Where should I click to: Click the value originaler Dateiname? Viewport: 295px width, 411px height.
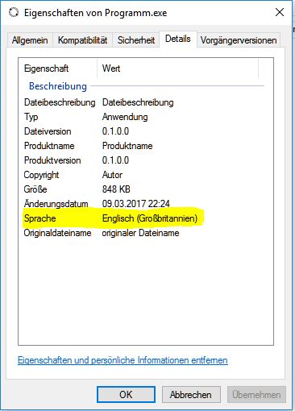[140, 233]
